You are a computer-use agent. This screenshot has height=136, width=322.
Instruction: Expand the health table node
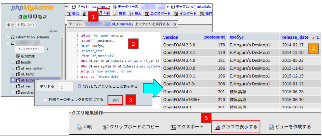[13, 62]
